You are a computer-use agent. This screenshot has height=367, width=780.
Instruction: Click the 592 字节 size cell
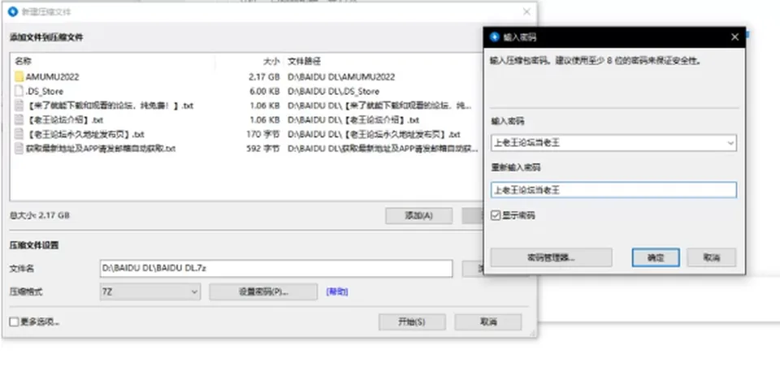(263, 149)
